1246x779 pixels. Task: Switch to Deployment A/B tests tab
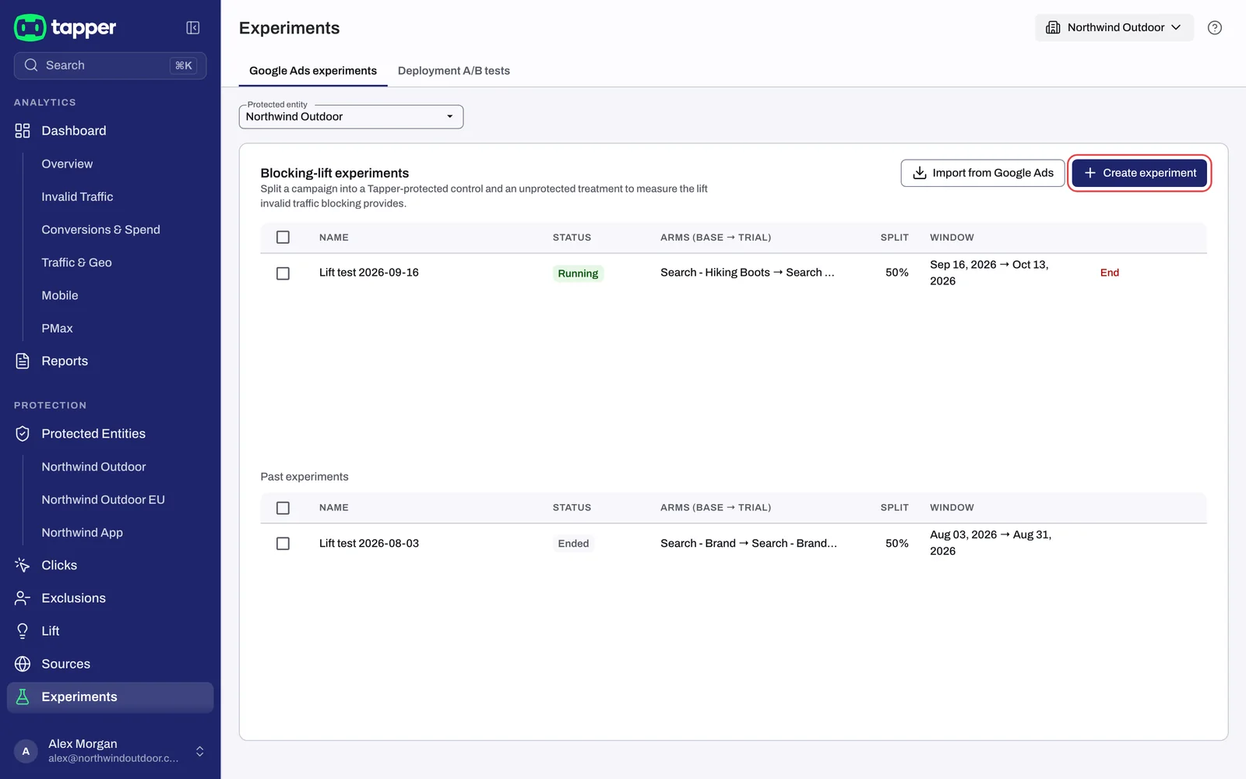point(454,71)
